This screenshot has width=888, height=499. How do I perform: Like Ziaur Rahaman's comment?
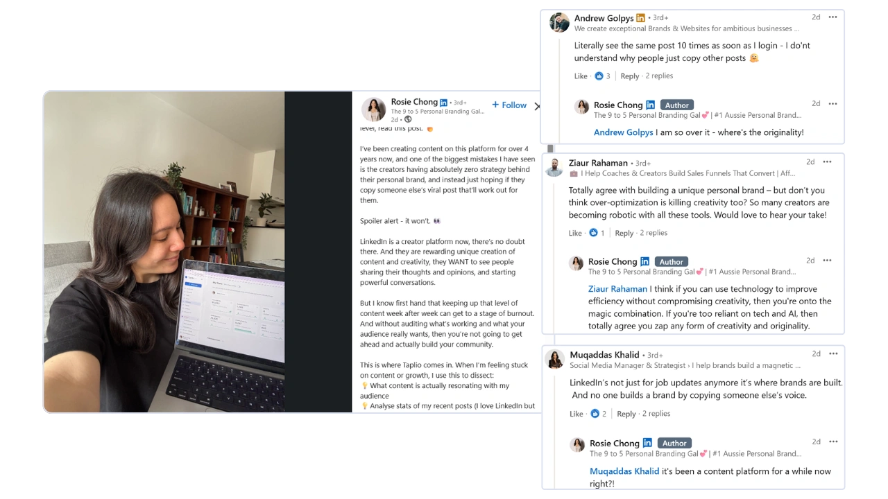(575, 234)
